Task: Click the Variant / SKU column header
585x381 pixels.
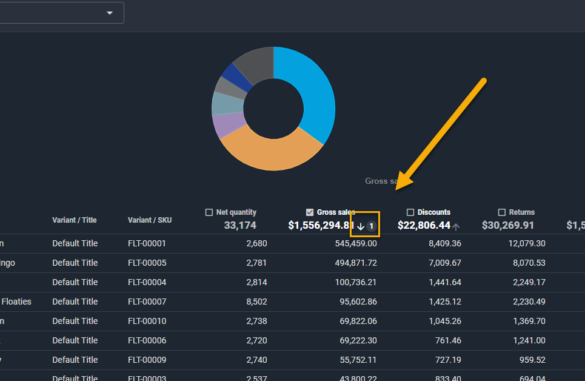Action: [x=149, y=220]
